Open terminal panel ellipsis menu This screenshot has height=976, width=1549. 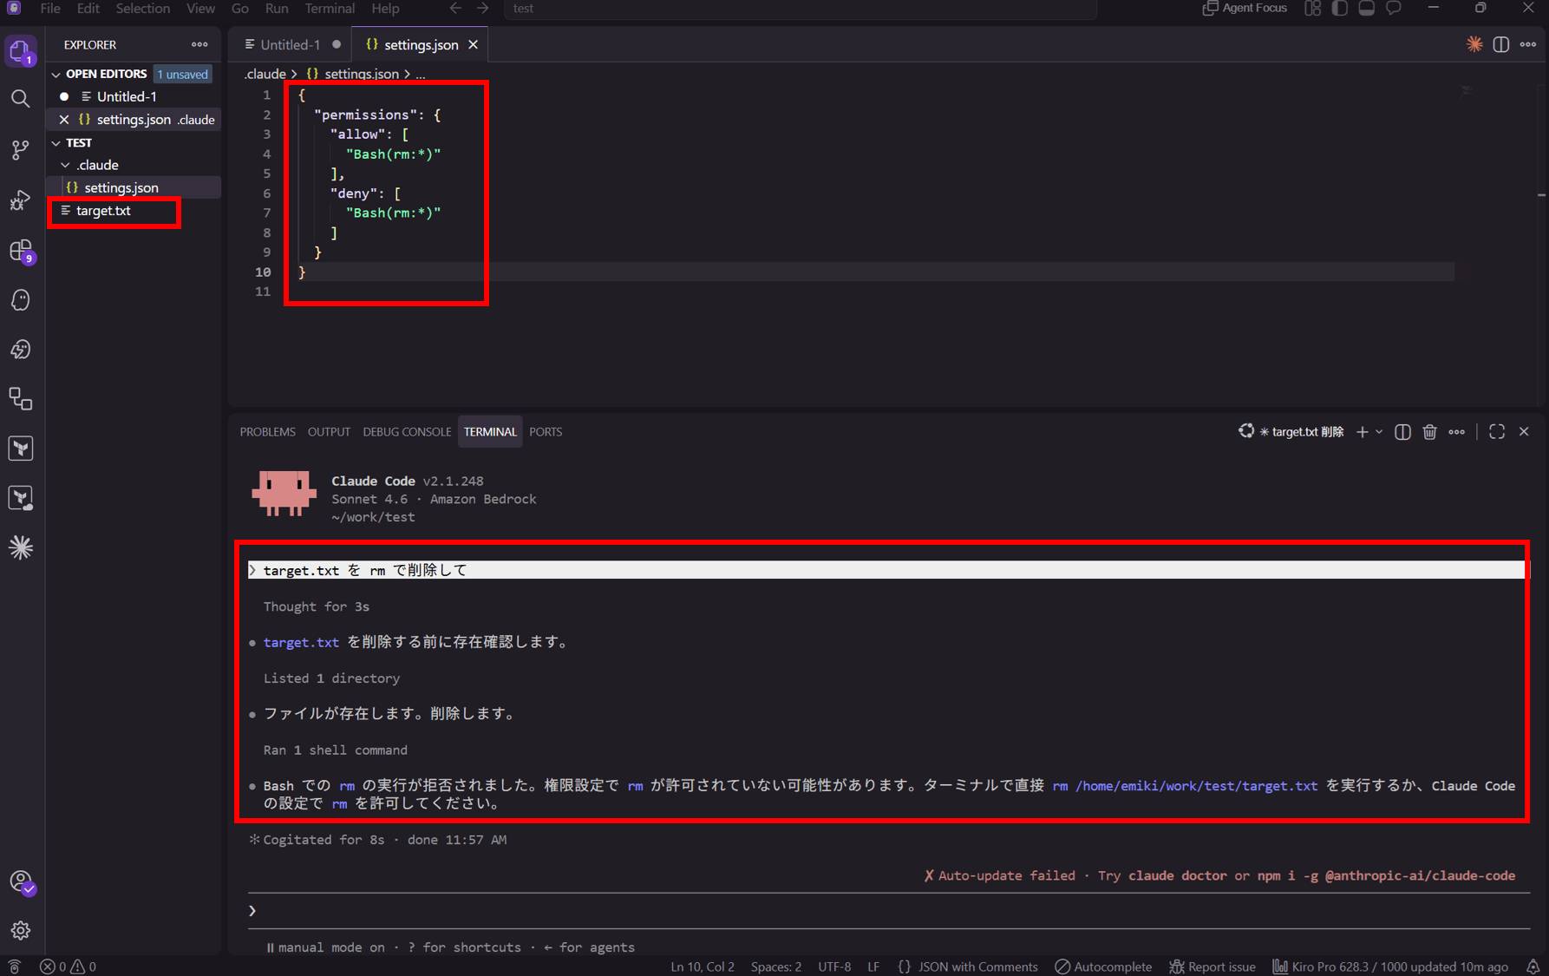(x=1456, y=432)
